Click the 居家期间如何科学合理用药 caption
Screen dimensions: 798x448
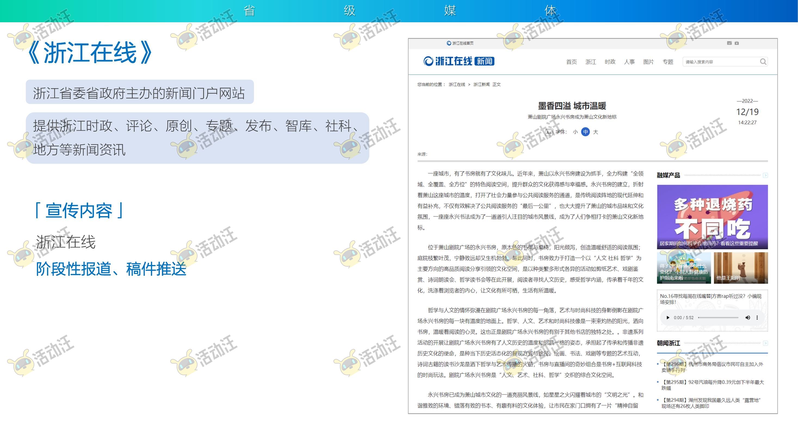tap(709, 244)
